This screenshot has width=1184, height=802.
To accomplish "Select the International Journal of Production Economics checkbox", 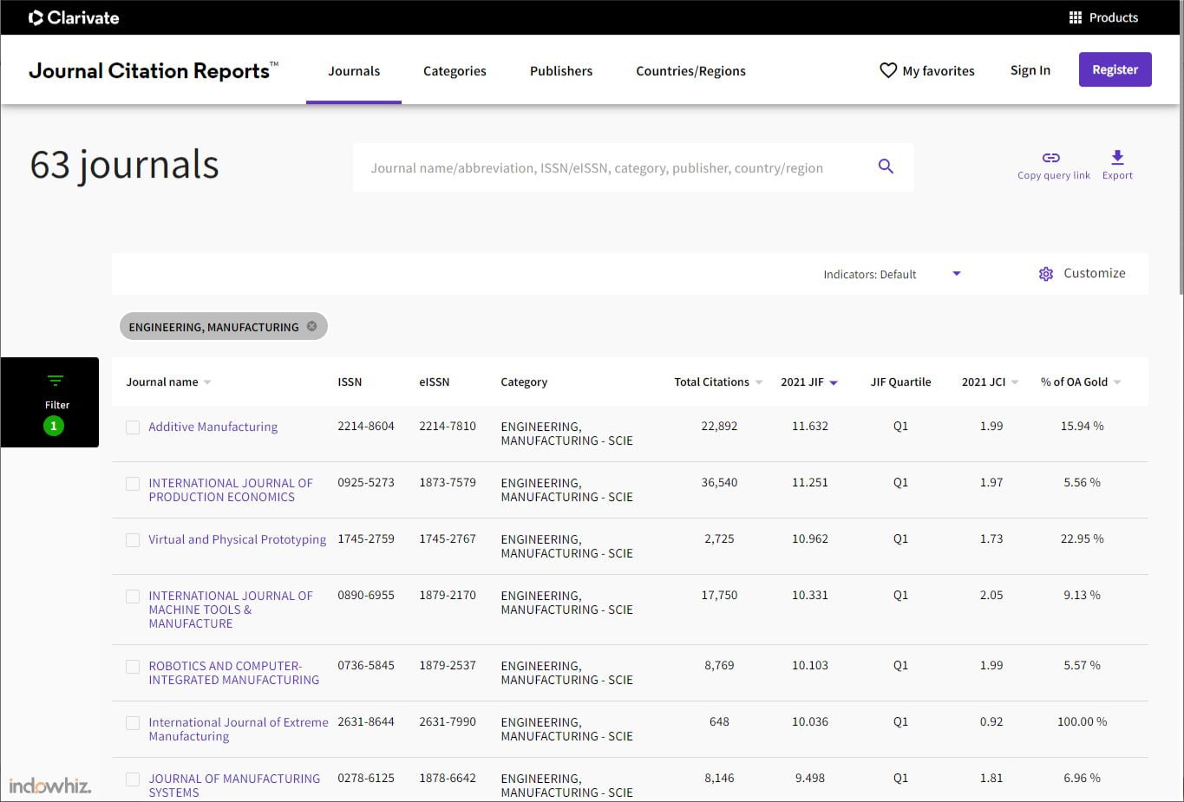I will coord(133,484).
